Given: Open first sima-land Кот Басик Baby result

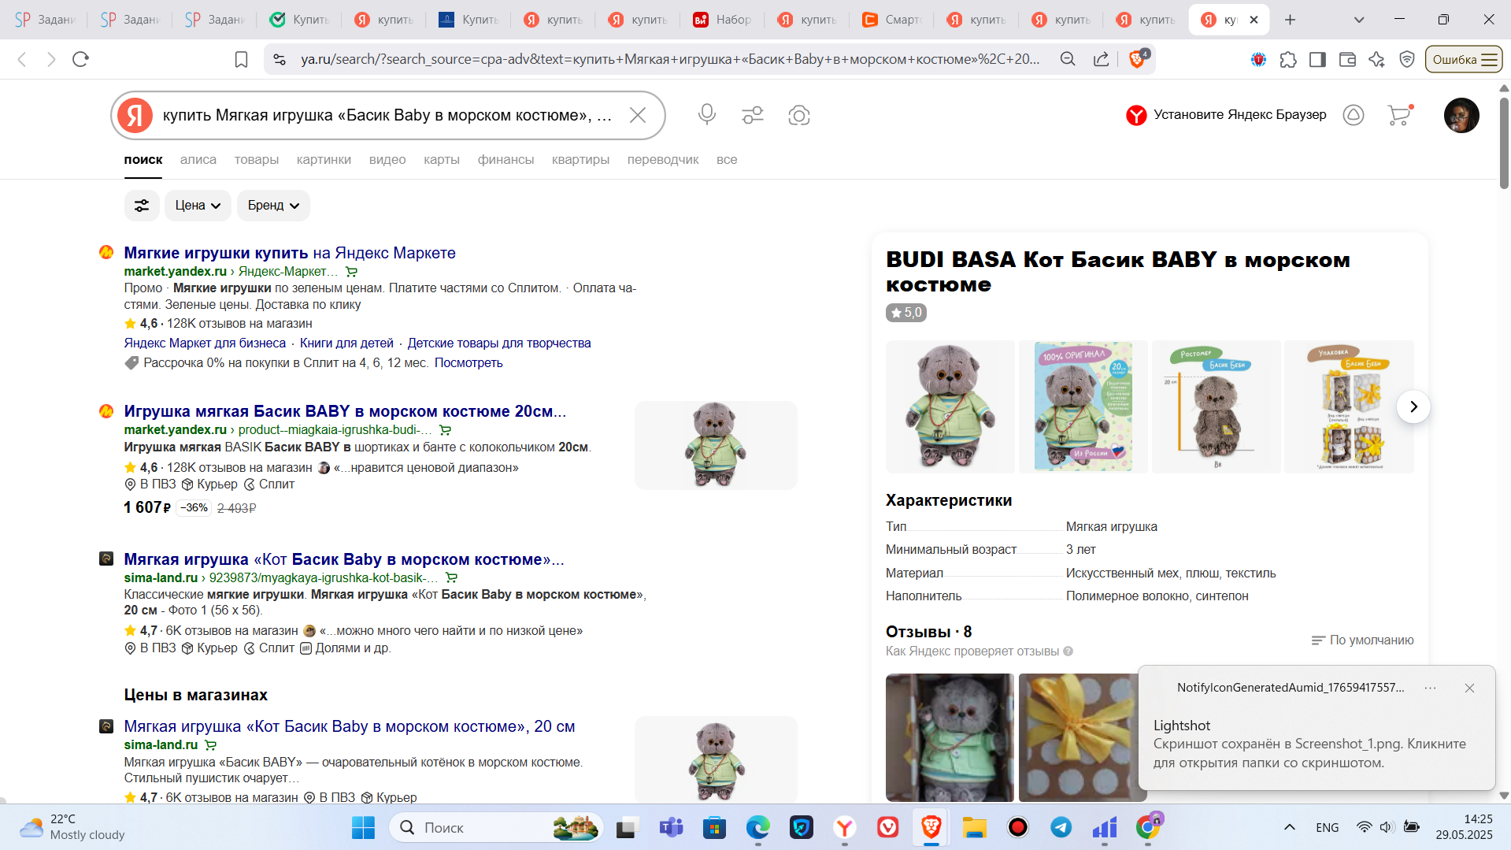Looking at the screenshot, I should coord(344,559).
